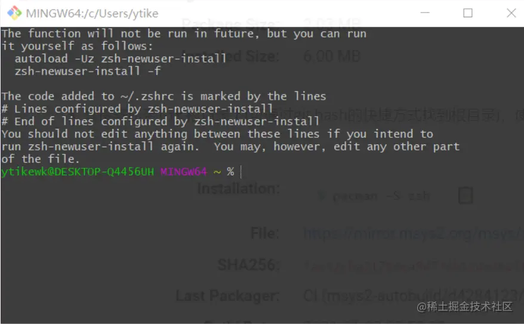The width and height of the screenshot is (524, 324).
Task: Click the '# Lines configured by zsh-newuser-install' line
Action: [x=137, y=109]
